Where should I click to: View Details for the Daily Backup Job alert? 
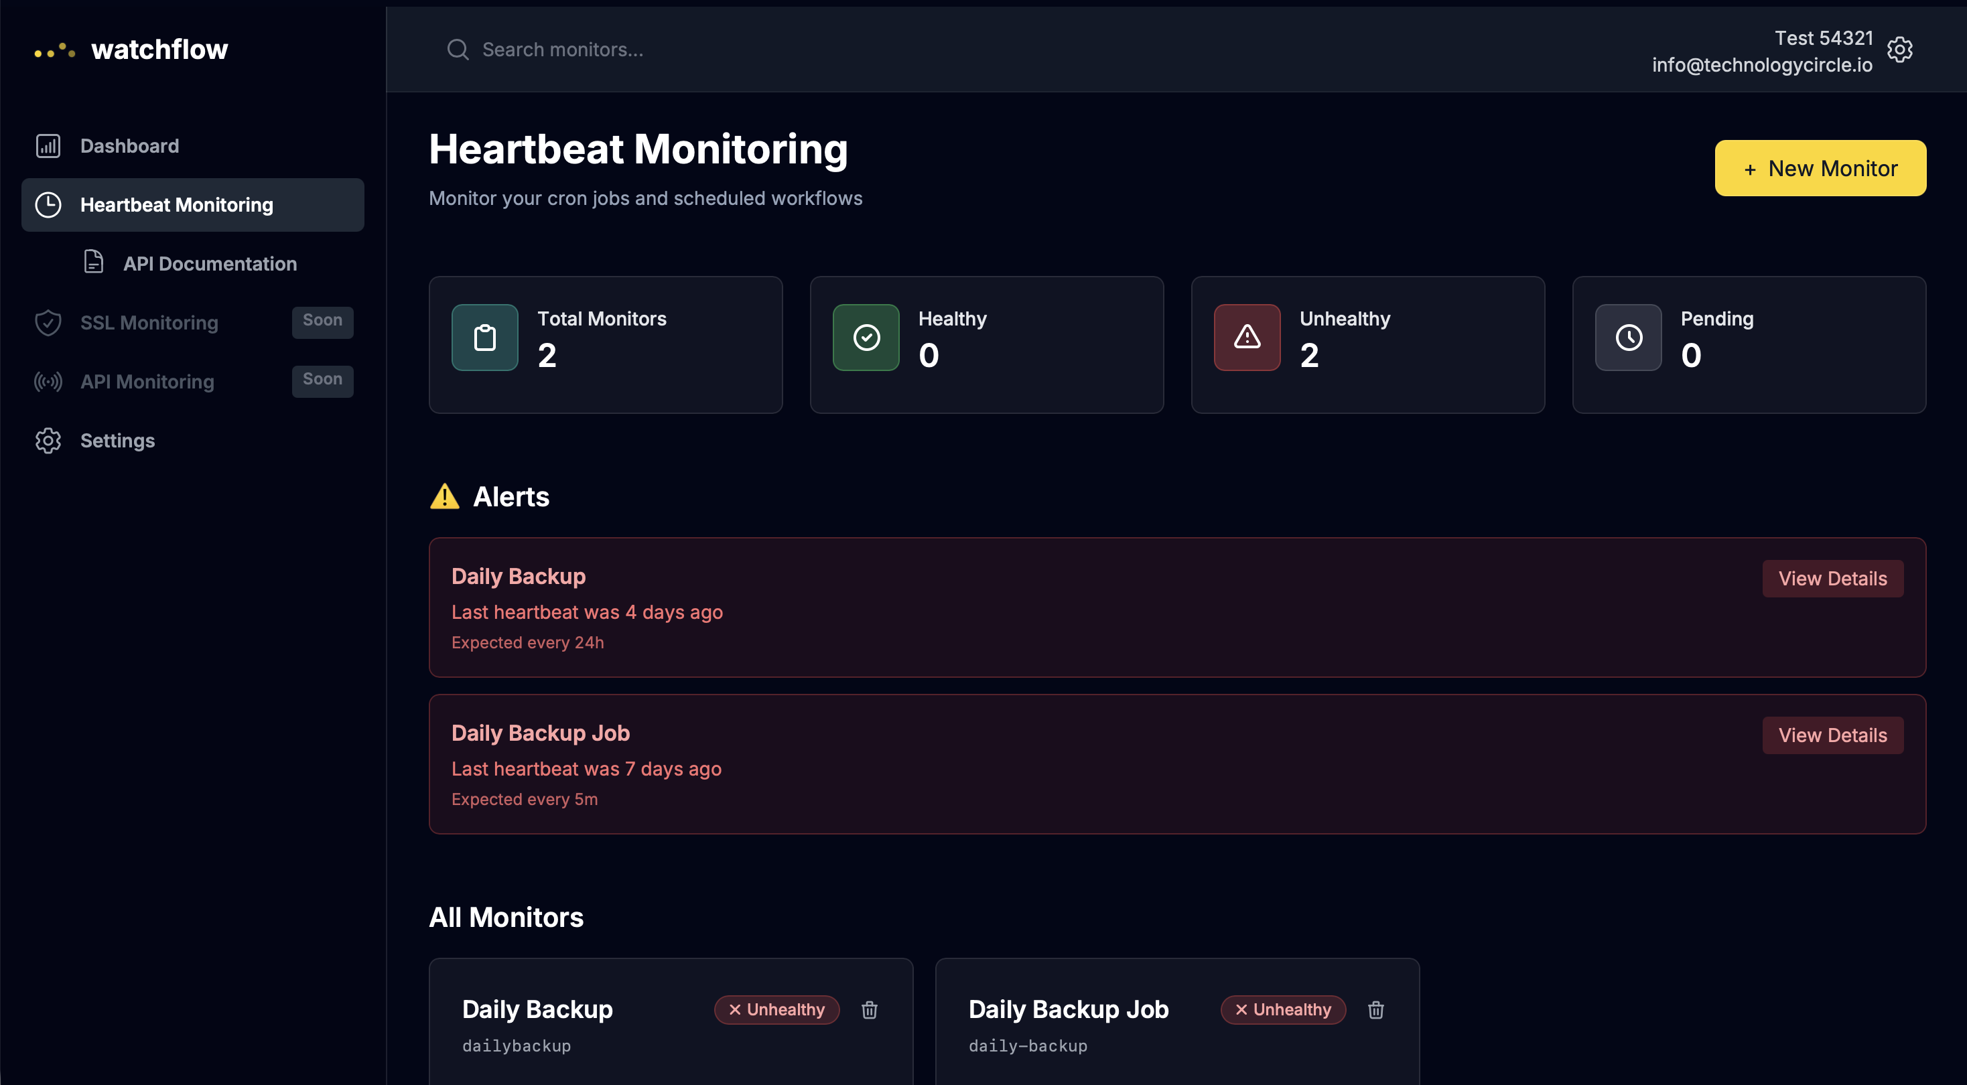pyautogui.click(x=1832, y=735)
